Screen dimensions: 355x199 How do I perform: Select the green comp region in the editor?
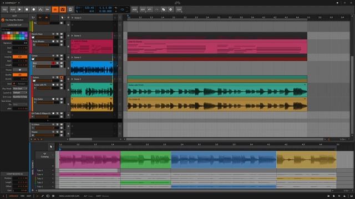tap(146, 160)
